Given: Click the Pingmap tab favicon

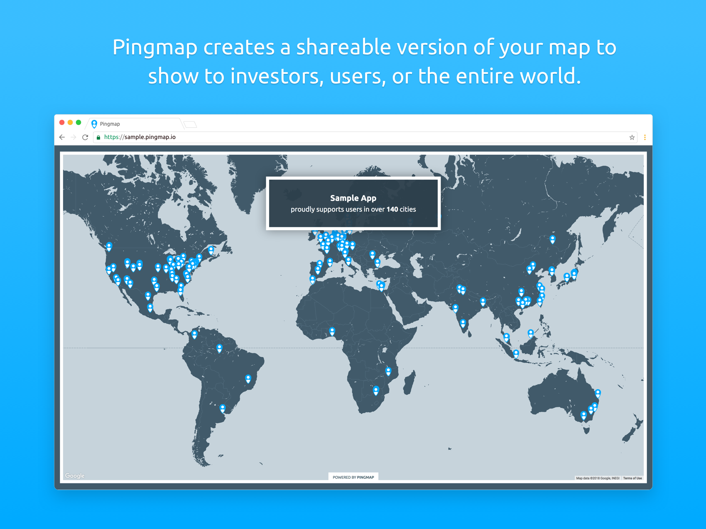Looking at the screenshot, I should pos(94,124).
